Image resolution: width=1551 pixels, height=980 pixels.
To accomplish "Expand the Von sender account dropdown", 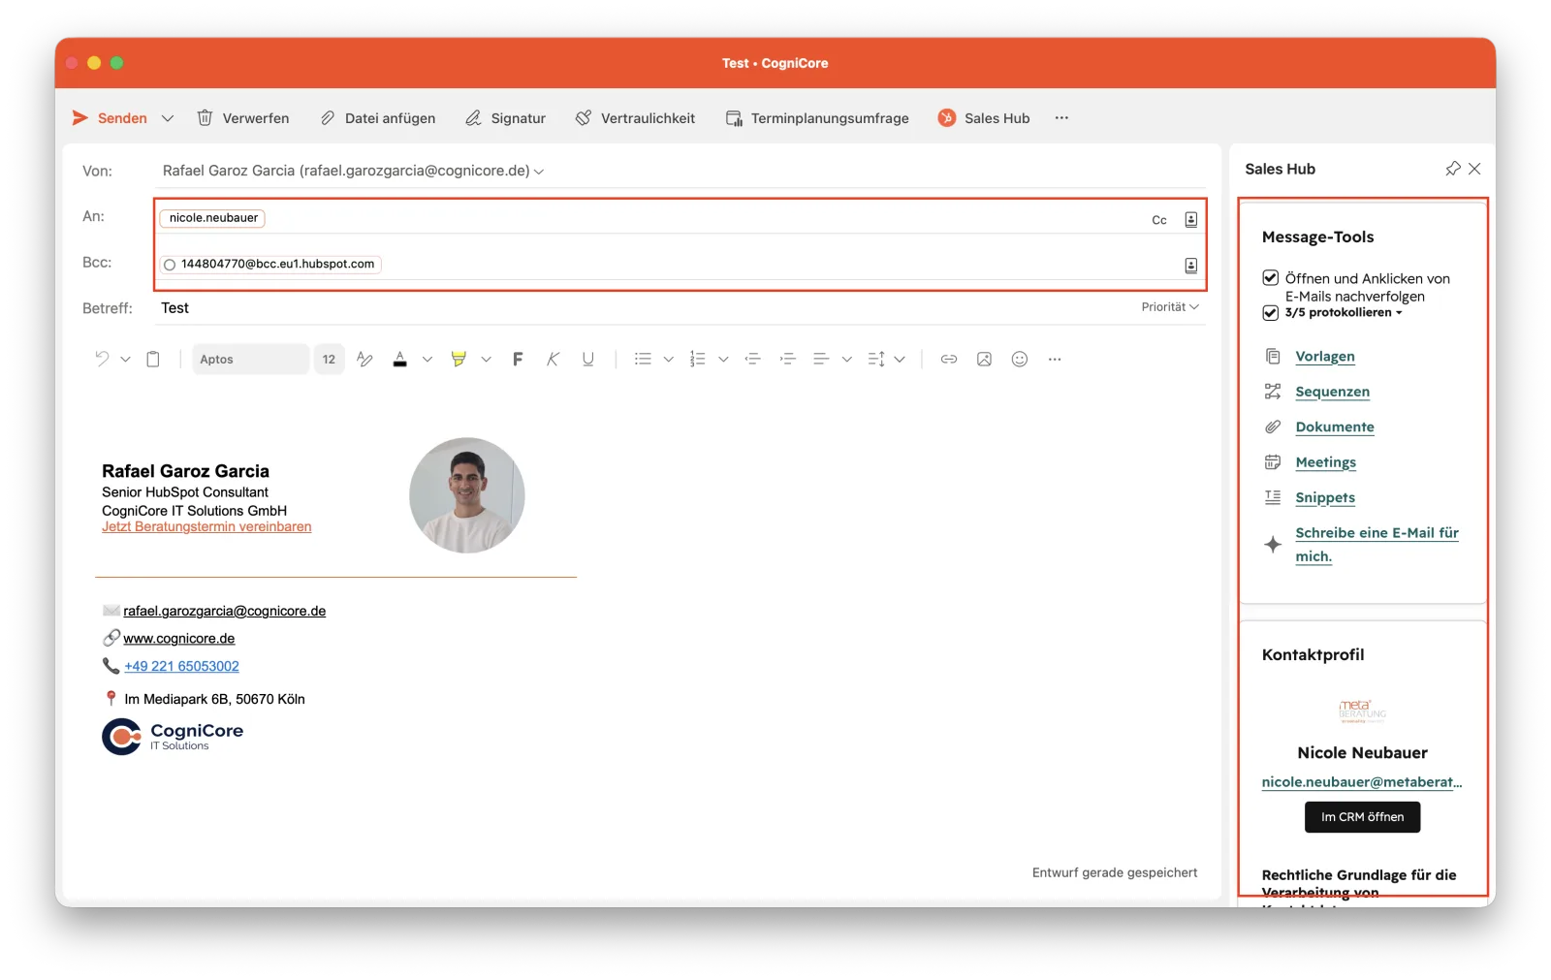I will pyautogui.click(x=539, y=172).
